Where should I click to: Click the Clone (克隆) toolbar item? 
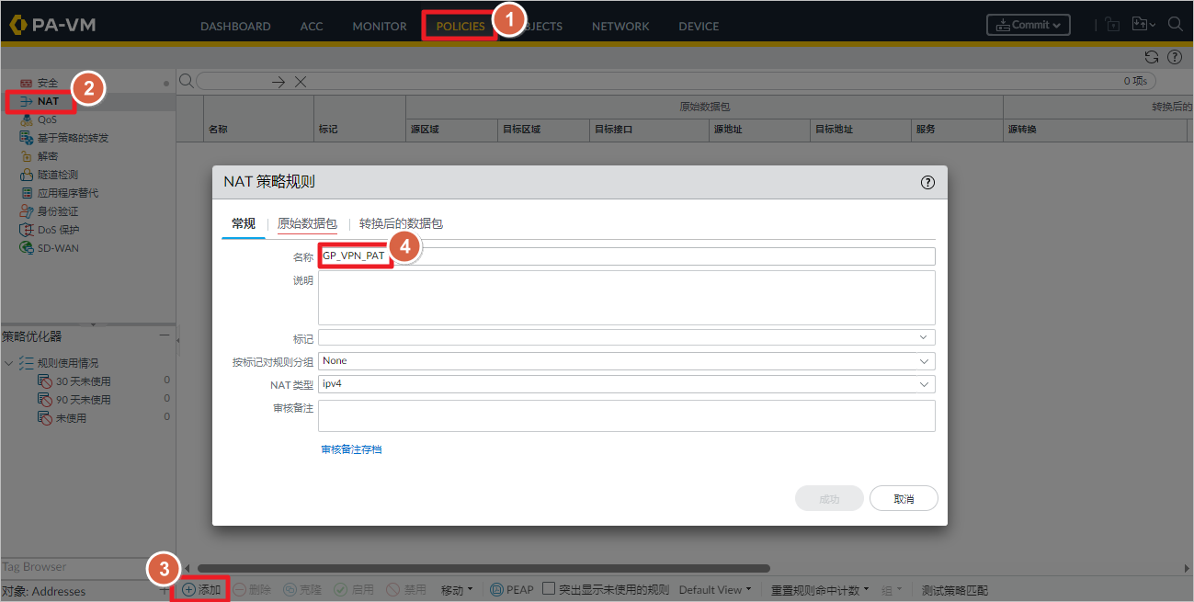(x=302, y=590)
